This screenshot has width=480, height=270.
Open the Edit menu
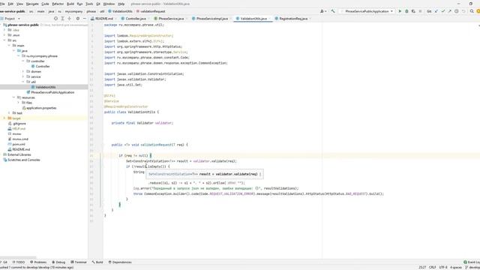(10, 4)
